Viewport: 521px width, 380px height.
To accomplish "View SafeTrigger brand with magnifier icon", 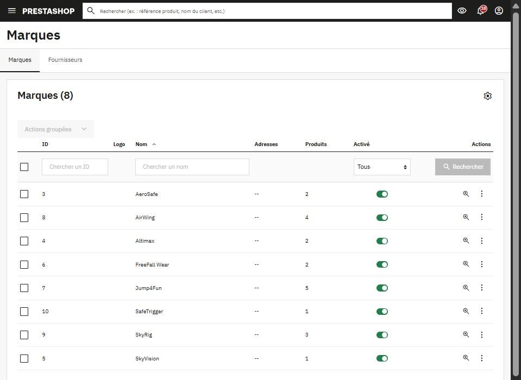I will click(466, 311).
